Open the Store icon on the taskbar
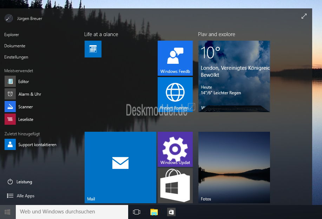 tap(171, 212)
